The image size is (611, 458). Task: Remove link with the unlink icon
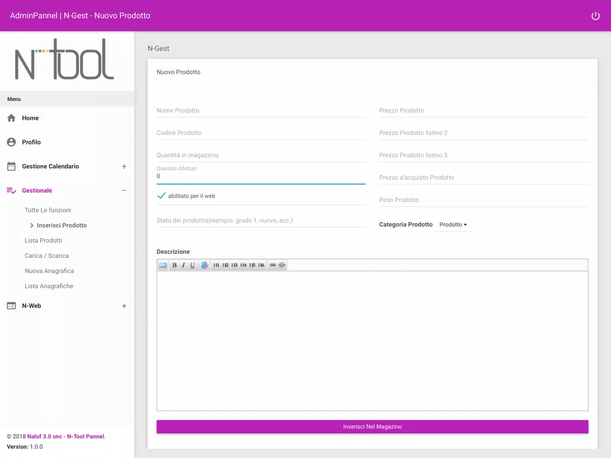(282, 265)
